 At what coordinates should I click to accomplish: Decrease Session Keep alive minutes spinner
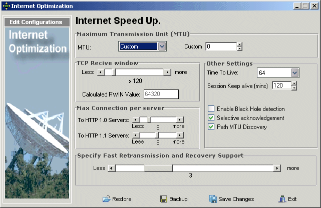click(294, 88)
